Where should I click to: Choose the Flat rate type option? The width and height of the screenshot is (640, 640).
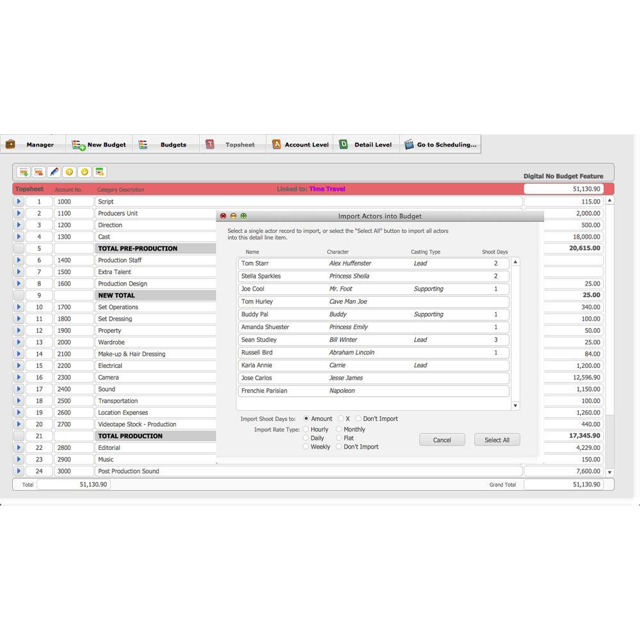tap(339, 438)
